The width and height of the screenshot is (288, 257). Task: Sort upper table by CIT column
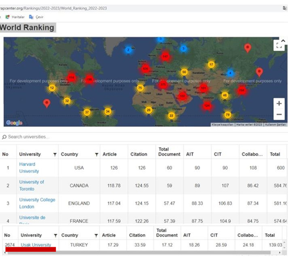pos(218,154)
